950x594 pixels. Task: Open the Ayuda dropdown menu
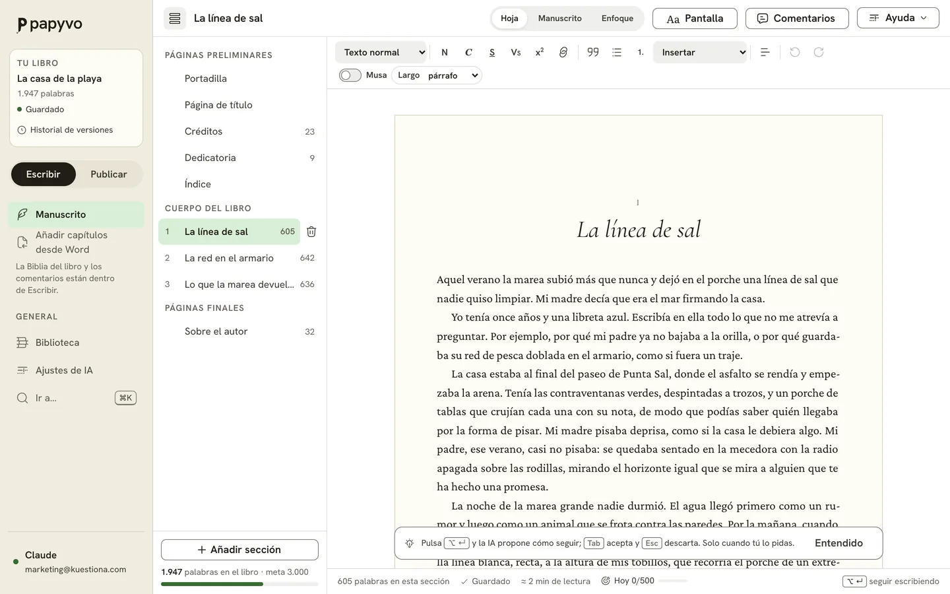point(898,18)
